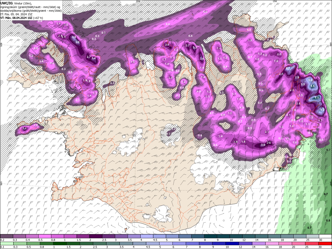Click the '5.8' precipitation value on the map
Screen dimensions: 332x249
[x=310, y=80]
